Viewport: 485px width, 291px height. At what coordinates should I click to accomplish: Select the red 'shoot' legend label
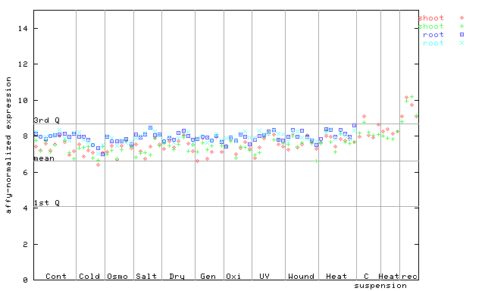click(x=431, y=18)
